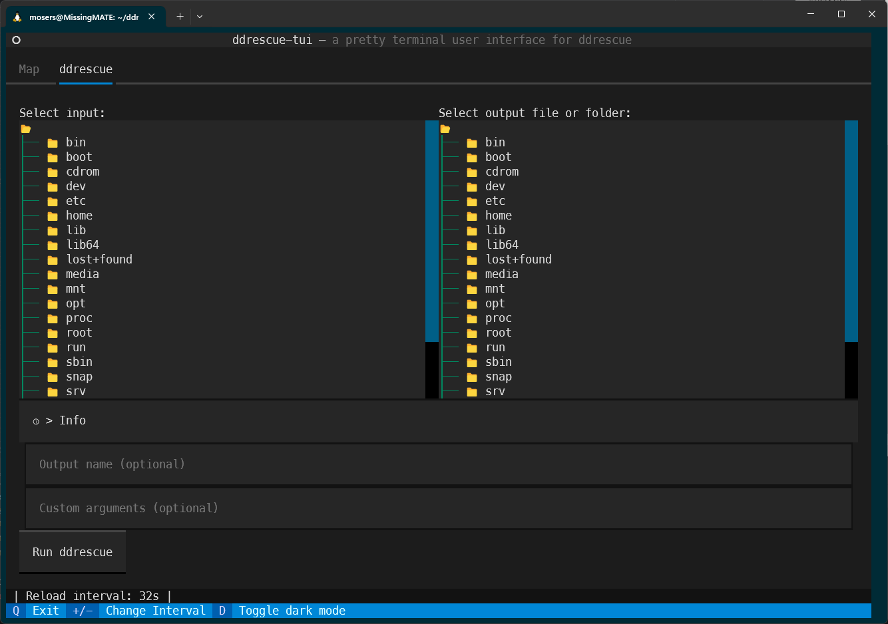Click the dev folder icon in input tree
Image resolution: width=888 pixels, height=624 pixels.
pos(53,187)
